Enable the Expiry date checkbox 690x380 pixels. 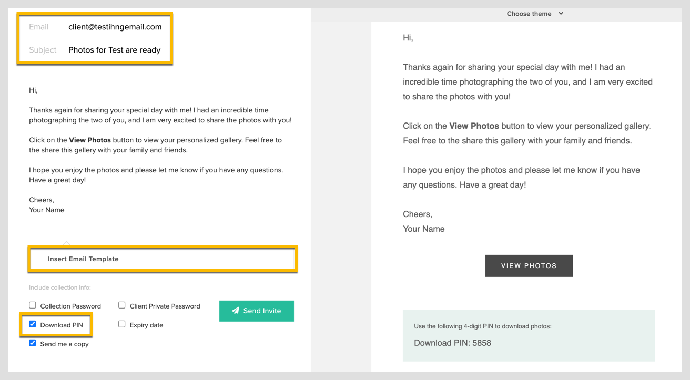coord(122,324)
